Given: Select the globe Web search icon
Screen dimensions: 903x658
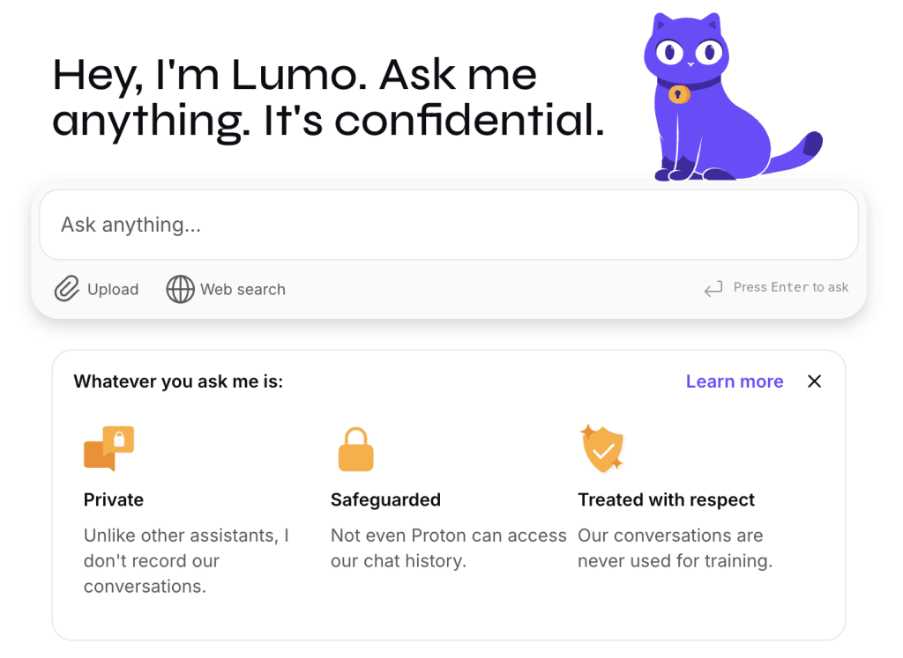Looking at the screenshot, I should [x=181, y=289].
